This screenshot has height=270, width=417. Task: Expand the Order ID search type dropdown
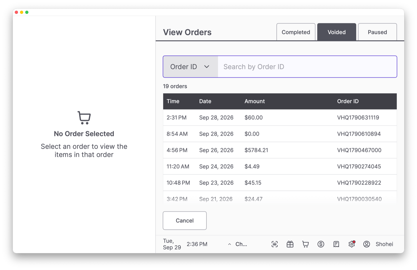point(191,67)
